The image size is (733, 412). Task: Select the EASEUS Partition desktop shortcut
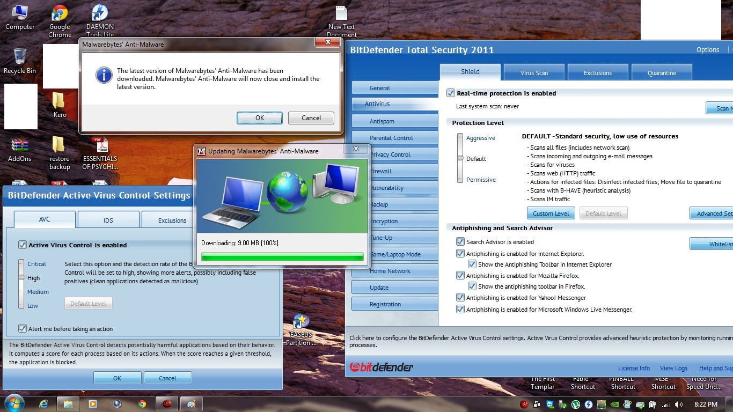(300, 330)
